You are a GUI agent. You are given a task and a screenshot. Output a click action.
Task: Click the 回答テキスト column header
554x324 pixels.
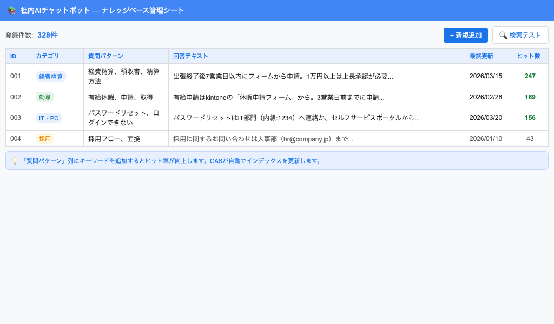[x=190, y=56]
